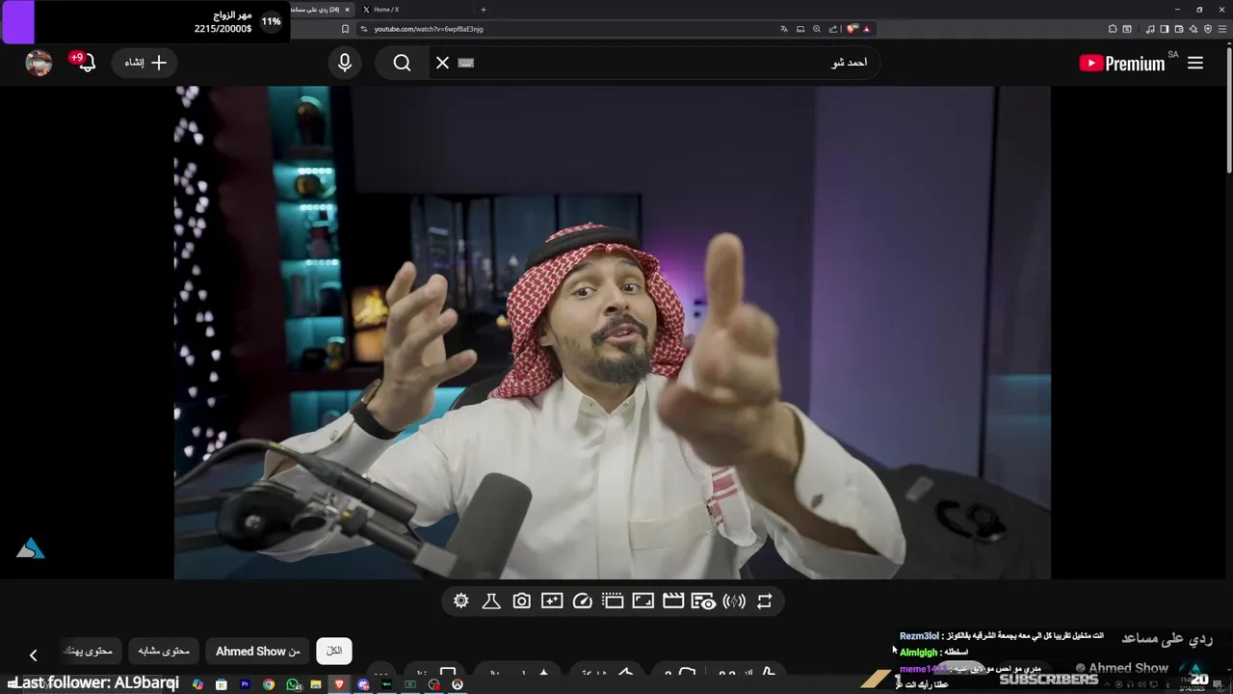Open a new browser tab with plus

[483, 10]
